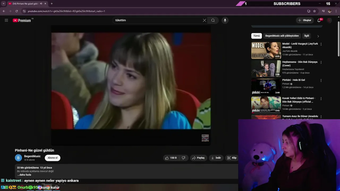The image size is (340, 191).
Task: Select BegeniMusic adlı yükleyiciden chip
Action: (x=282, y=36)
